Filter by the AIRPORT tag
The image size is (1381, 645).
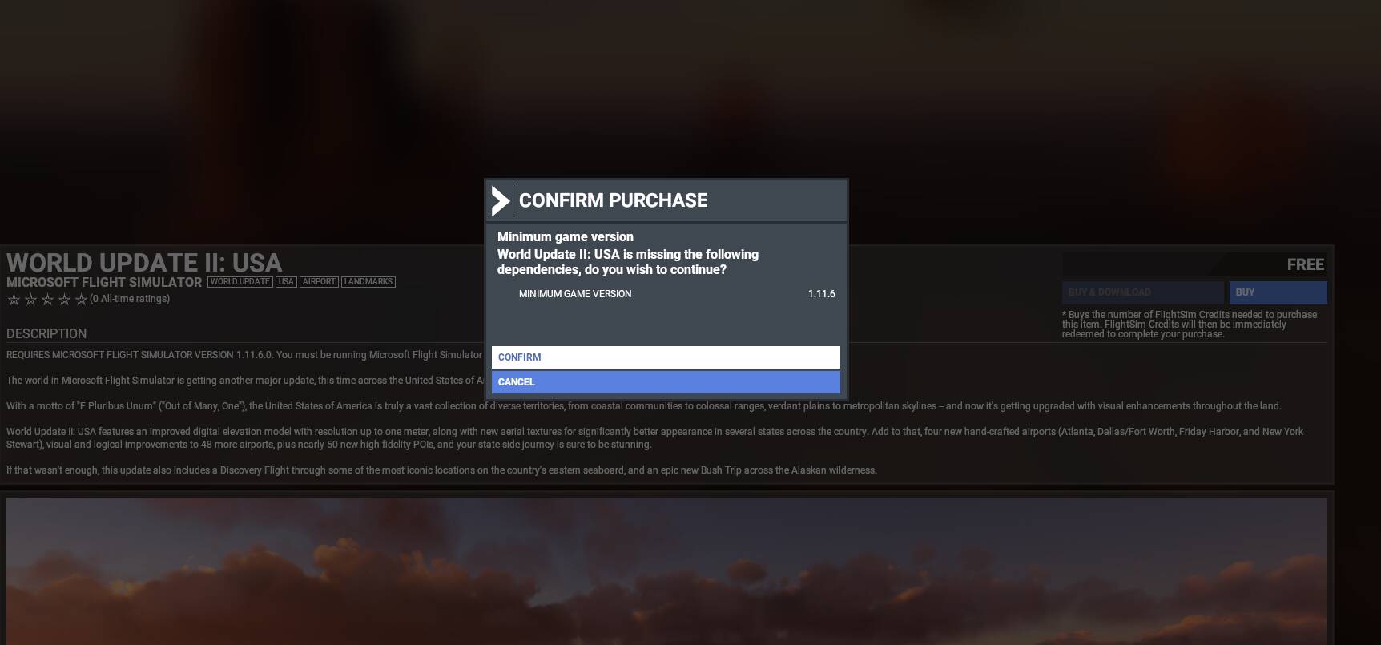click(319, 282)
